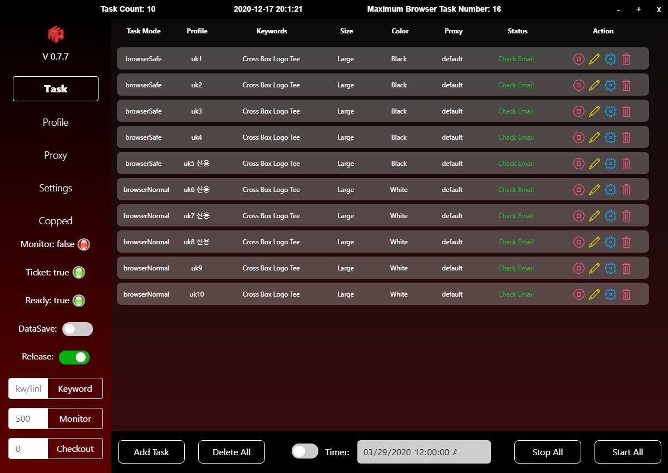Open gear settings for uk5 task
Screen dimensions: 668x473
click(x=611, y=164)
